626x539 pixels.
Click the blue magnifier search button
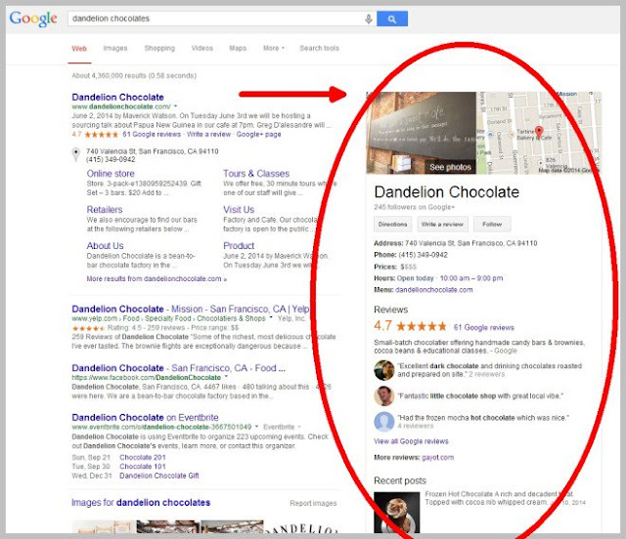(392, 19)
